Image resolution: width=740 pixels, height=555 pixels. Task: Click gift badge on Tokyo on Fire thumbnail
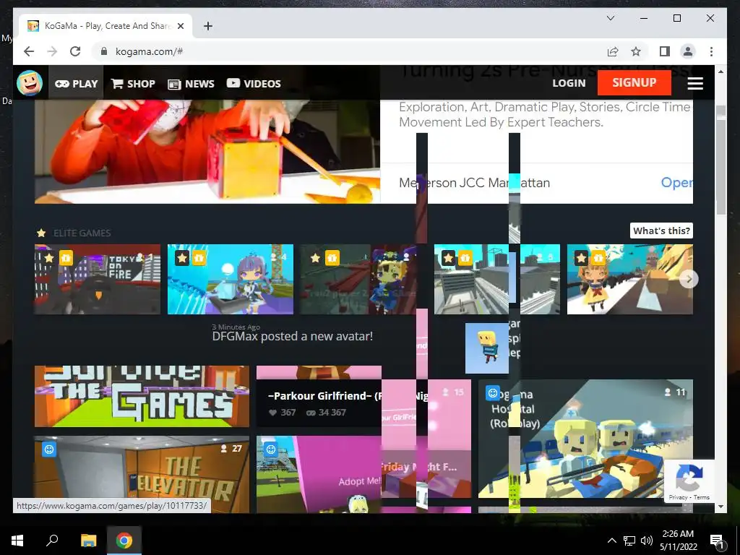66,258
